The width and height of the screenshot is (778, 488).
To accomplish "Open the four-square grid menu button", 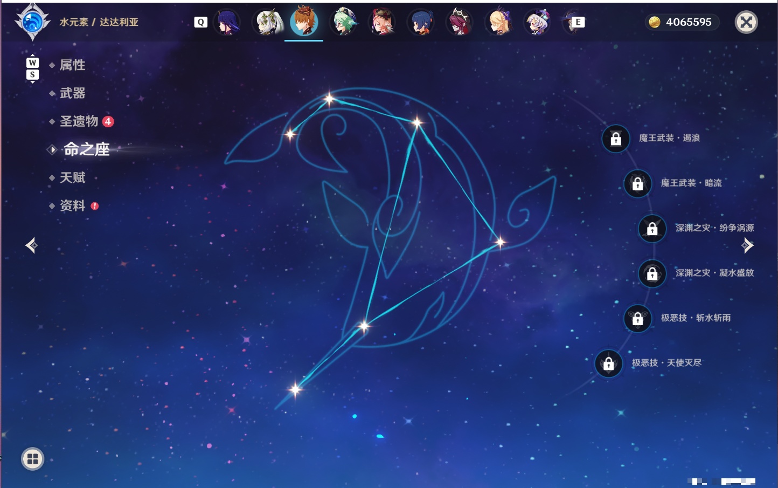I will pos(32,459).
